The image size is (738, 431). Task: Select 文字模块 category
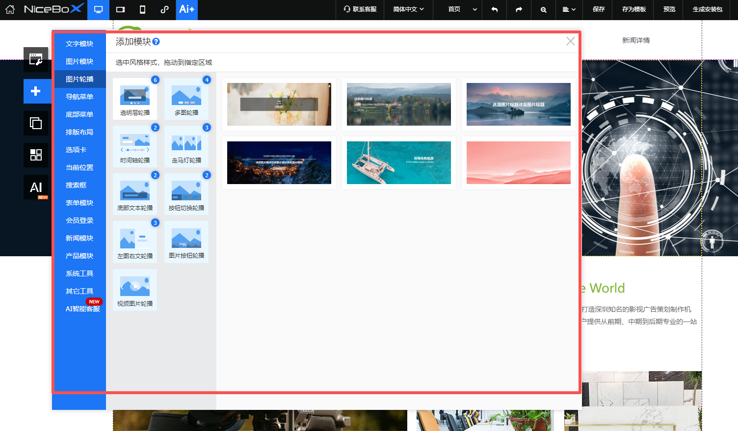pyautogui.click(x=79, y=44)
